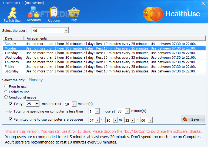Expand the rest 10 minutes dropdown
This screenshot has width=208, height=147.
(74, 104)
